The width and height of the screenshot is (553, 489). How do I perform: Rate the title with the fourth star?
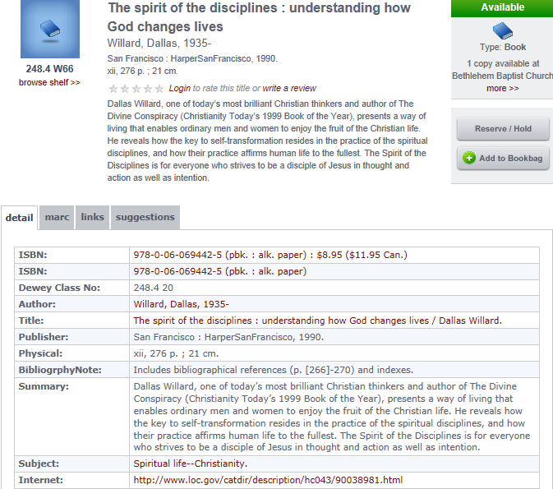[x=148, y=88]
